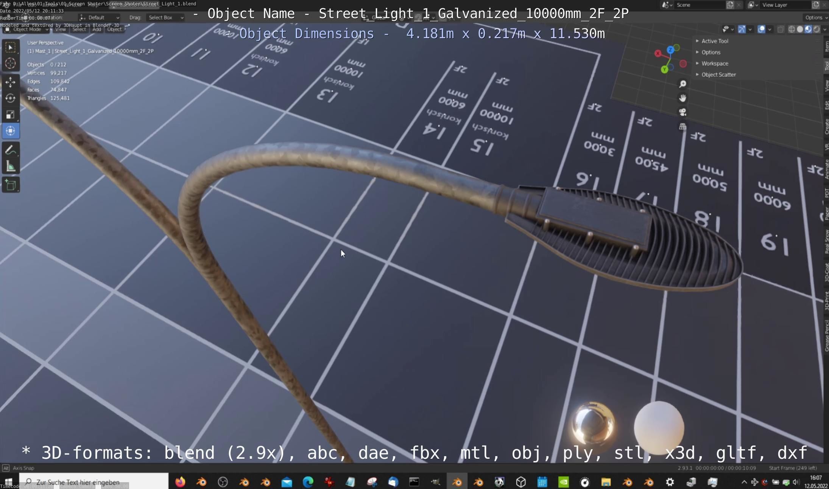Select the Measure ruler tool

[x=10, y=166]
